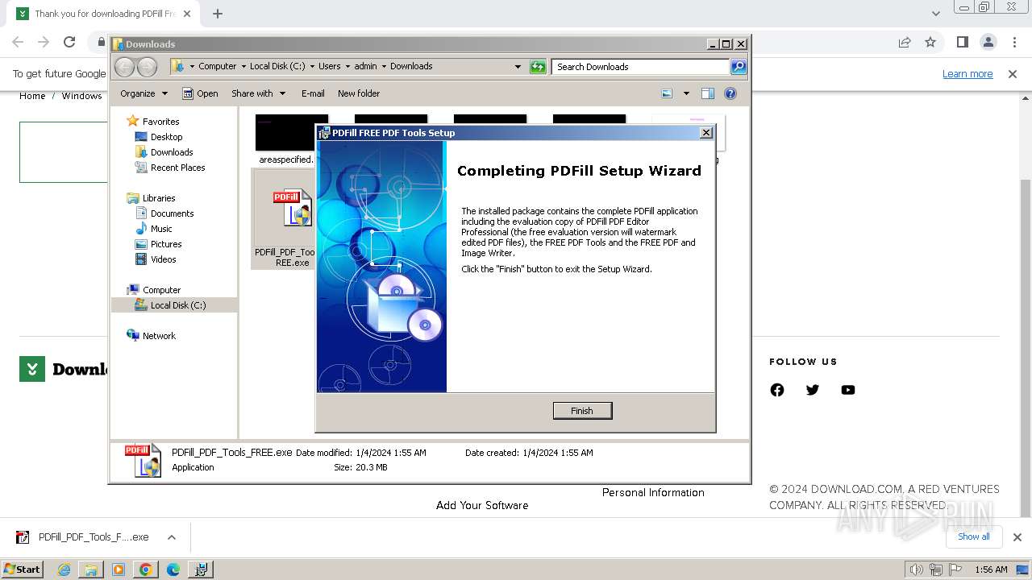Screen dimensions: 1032x580
Task: Open Chrome's three-dot menu
Action: [x=1014, y=42]
